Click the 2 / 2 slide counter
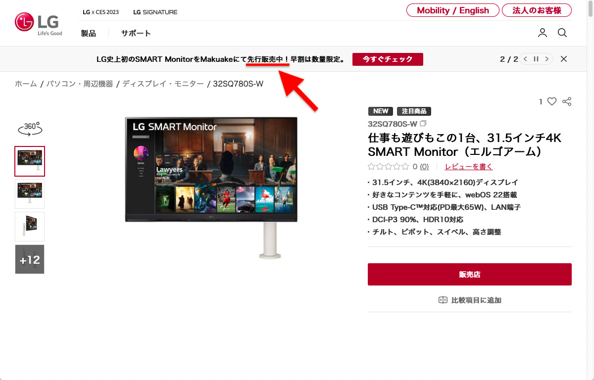 click(509, 59)
